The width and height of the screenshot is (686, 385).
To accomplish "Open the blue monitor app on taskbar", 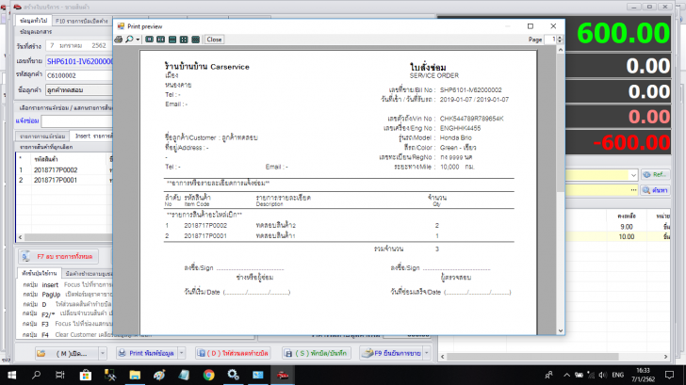I will click(258, 375).
